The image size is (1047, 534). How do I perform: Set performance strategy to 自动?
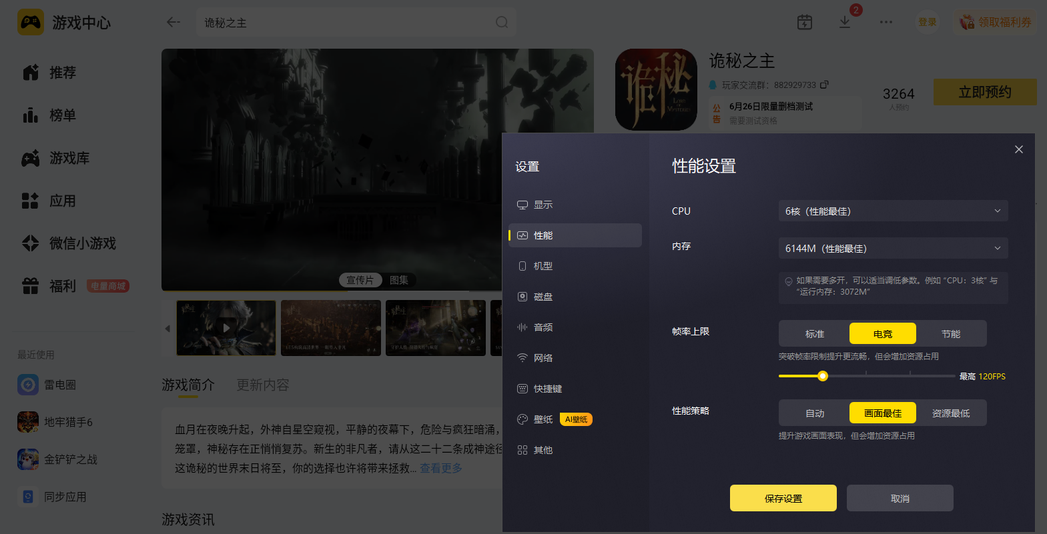coord(815,413)
